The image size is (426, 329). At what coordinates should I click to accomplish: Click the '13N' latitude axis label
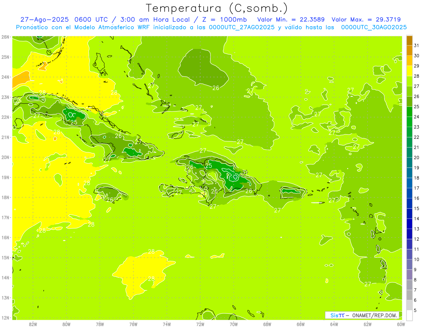(x=5, y=298)
